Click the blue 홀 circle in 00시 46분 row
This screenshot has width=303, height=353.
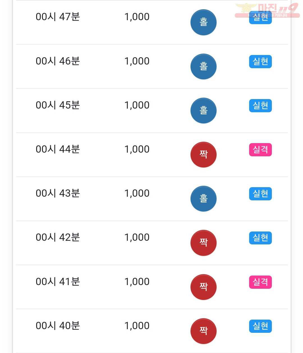point(203,67)
